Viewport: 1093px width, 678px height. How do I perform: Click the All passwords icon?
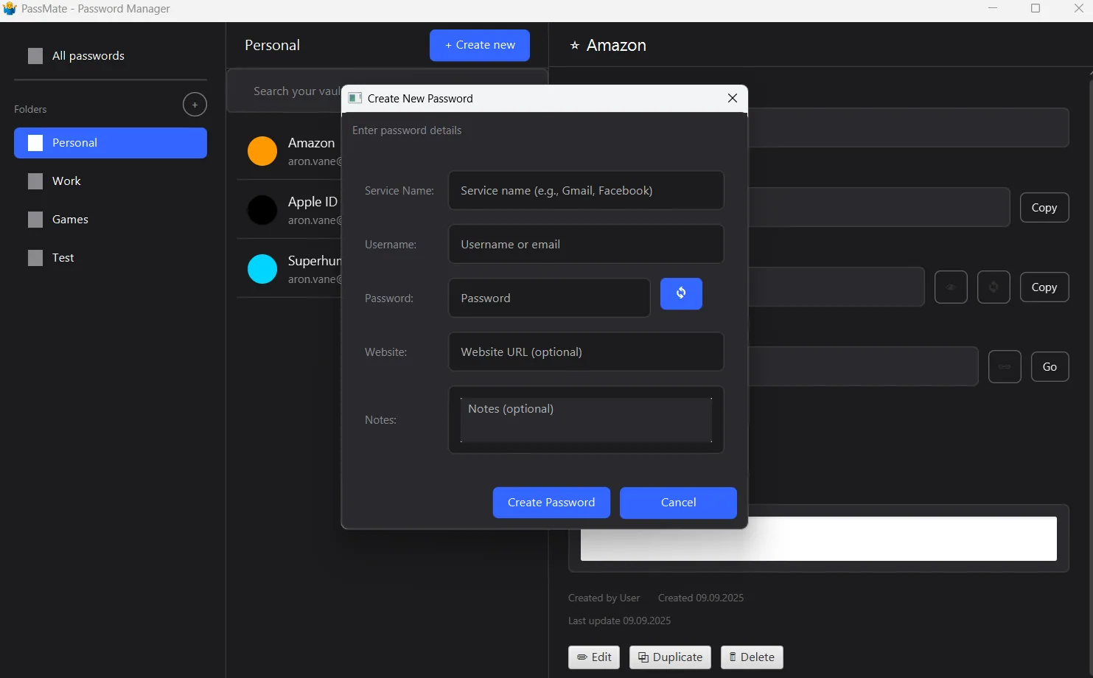(35, 56)
